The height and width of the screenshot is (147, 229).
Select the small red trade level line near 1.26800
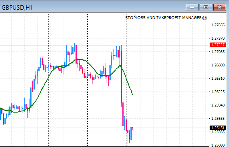tap(65, 65)
